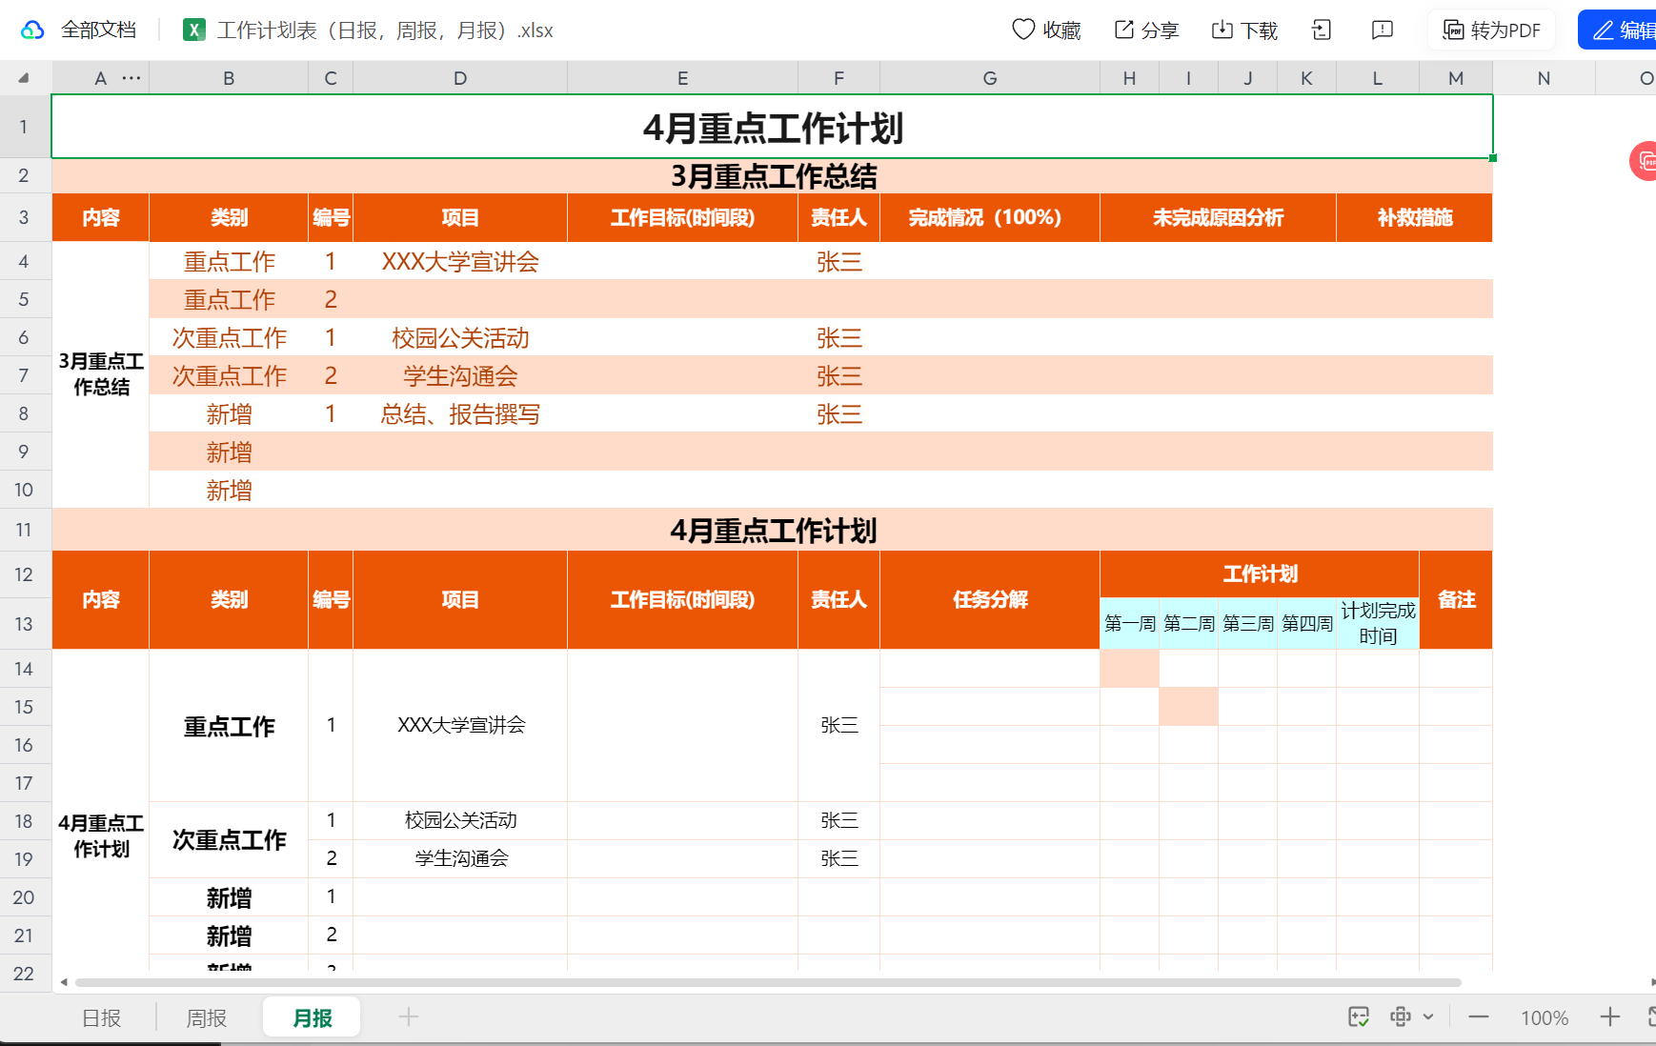Select column D header
The image size is (1656, 1046).
point(460,78)
